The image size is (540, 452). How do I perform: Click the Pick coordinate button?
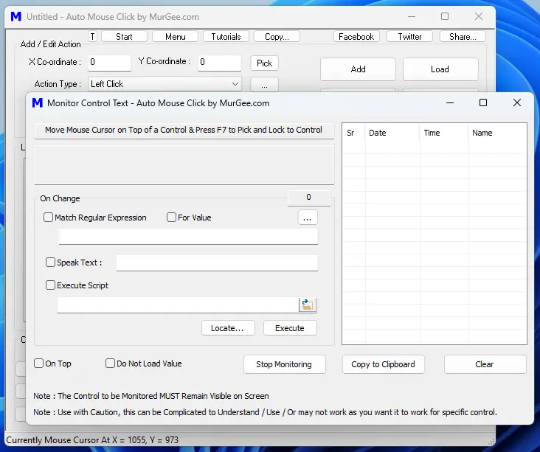(x=265, y=63)
